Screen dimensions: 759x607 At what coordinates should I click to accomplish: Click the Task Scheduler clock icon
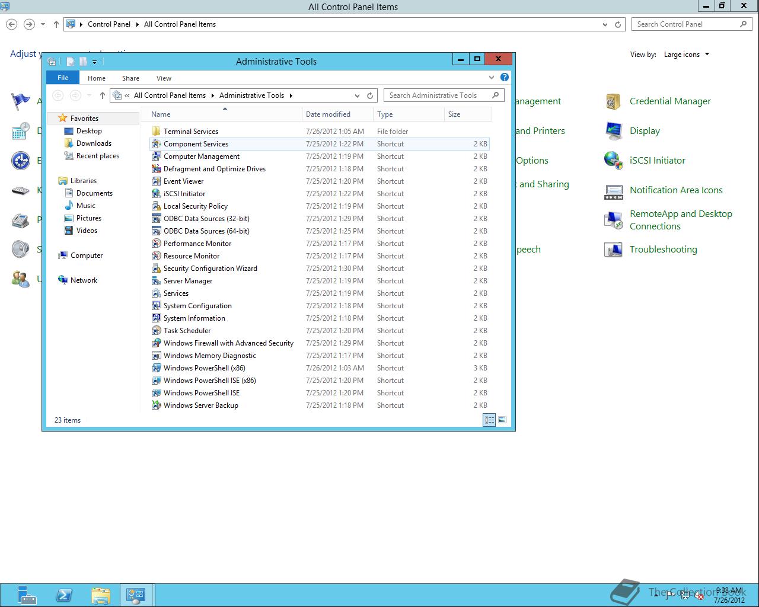(x=156, y=331)
